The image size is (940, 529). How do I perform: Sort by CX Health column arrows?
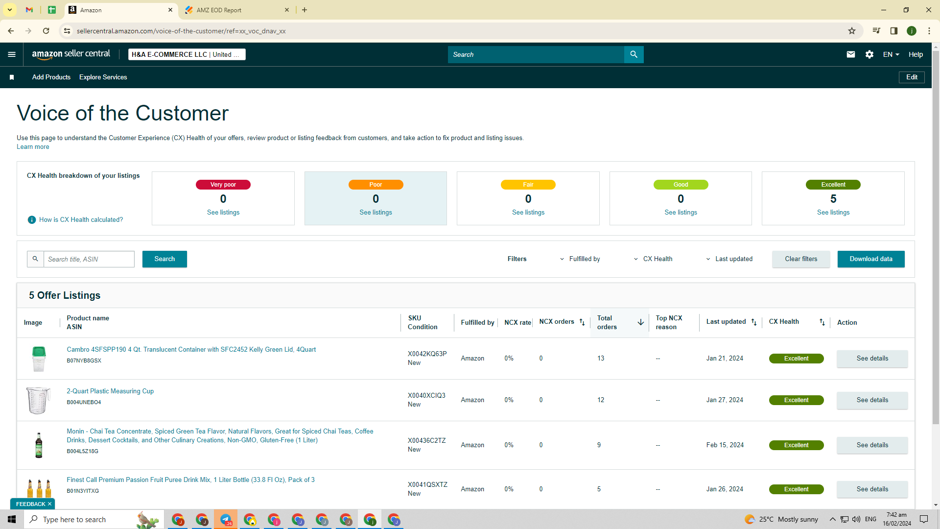click(x=822, y=322)
